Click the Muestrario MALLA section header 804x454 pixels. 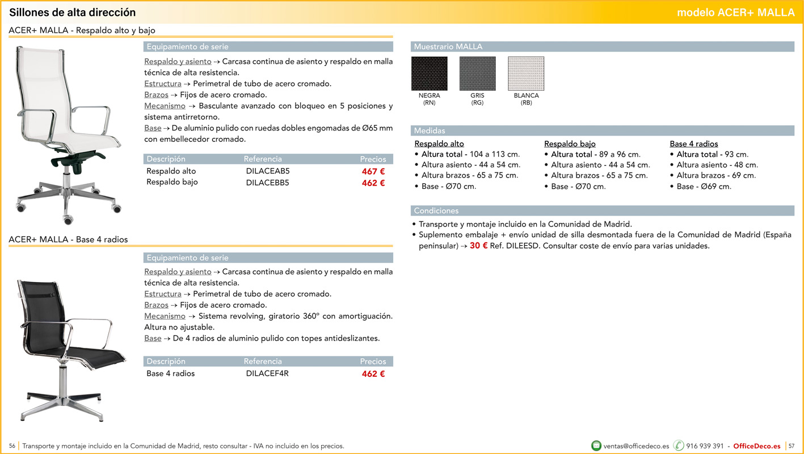[x=448, y=47]
